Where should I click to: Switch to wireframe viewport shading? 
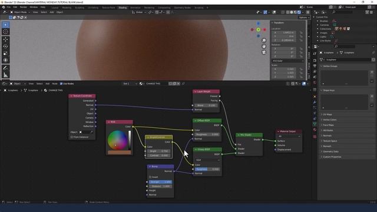pos(288,12)
